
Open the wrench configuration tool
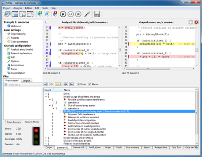coord(87,14)
